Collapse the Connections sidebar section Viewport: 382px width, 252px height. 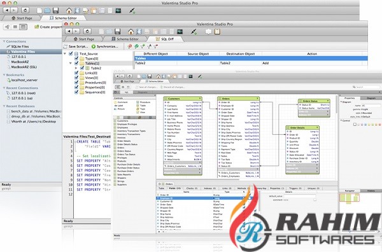pyautogui.click(x=4, y=41)
